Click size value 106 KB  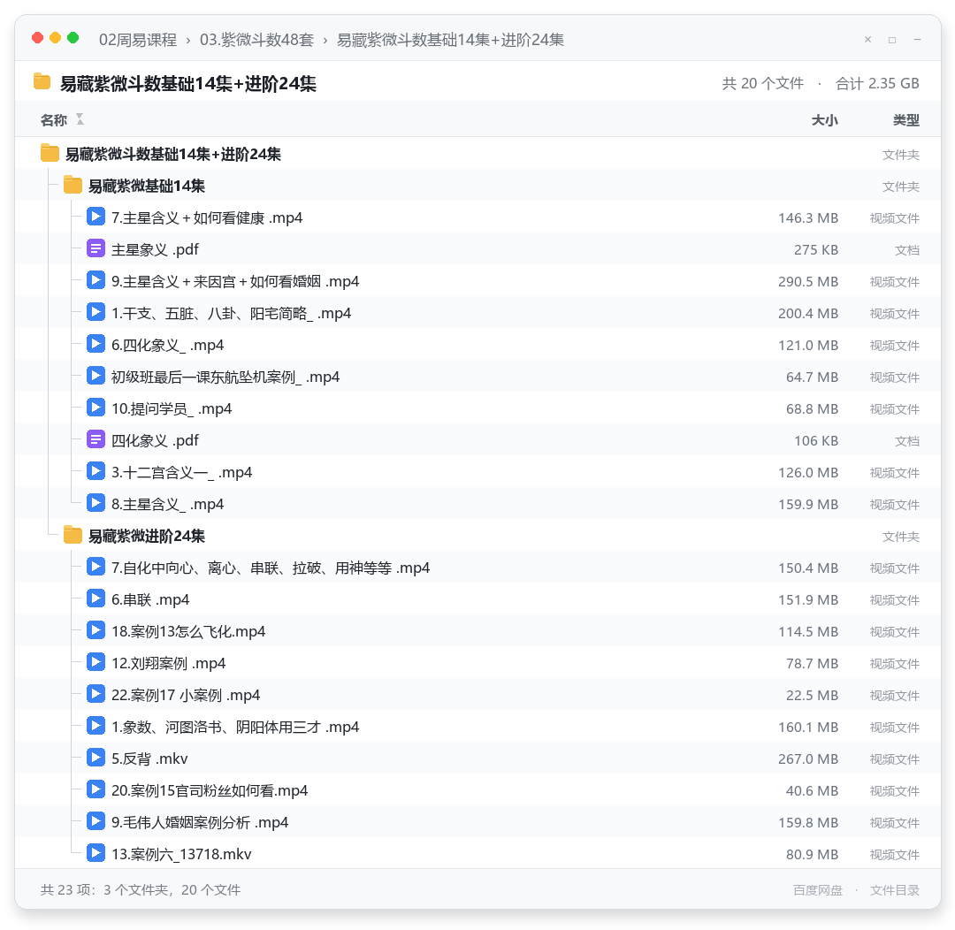click(815, 440)
